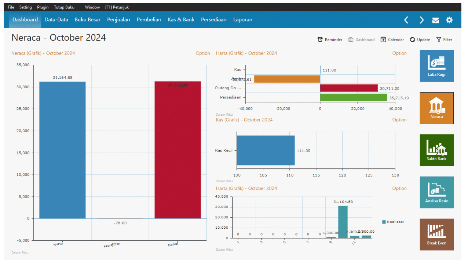The width and height of the screenshot is (468, 262).
Task: Open the Saldo Bank tile
Action: (436, 150)
